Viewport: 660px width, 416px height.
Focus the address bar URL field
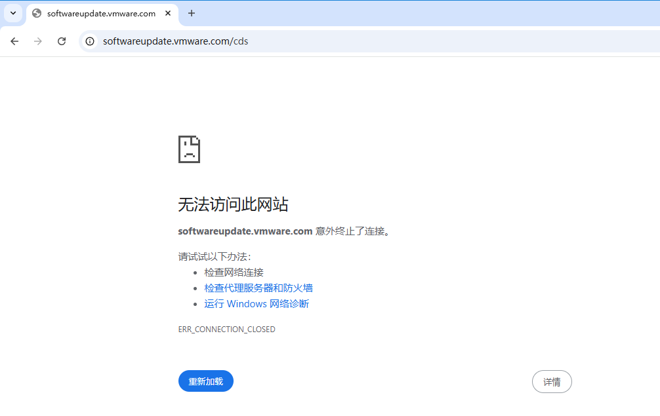coord(328,41)
